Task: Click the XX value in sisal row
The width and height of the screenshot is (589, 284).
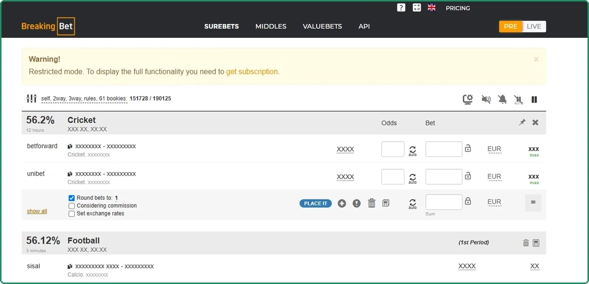Action: pos(535,266)
